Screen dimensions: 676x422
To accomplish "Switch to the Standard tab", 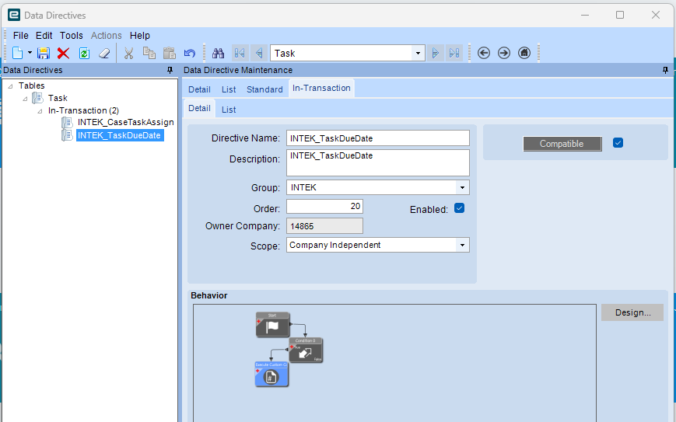I will coord(264,89).
